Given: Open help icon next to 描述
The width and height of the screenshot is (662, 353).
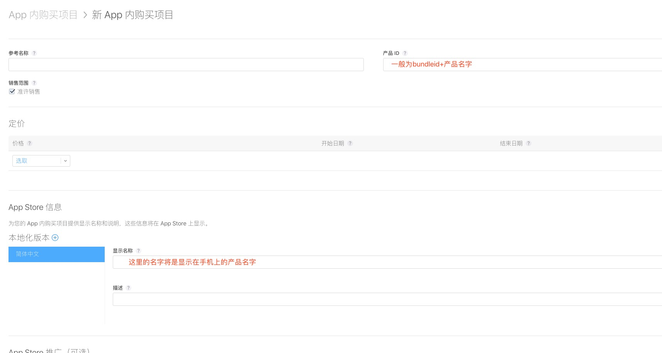Looking at the screenshot, I should [x=128, y=288].
